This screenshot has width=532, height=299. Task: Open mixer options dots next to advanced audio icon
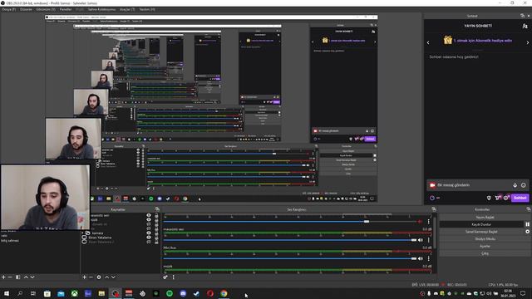[x=174, y=277]
